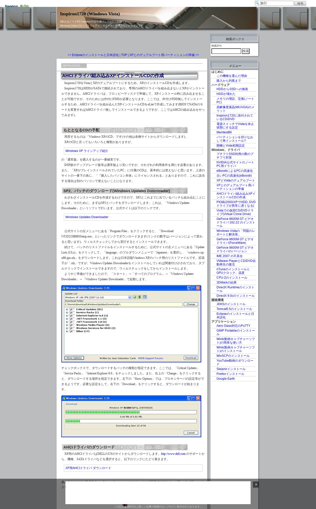Expand the Windows Services for UNIX (2) node

[x=67, y=328]
